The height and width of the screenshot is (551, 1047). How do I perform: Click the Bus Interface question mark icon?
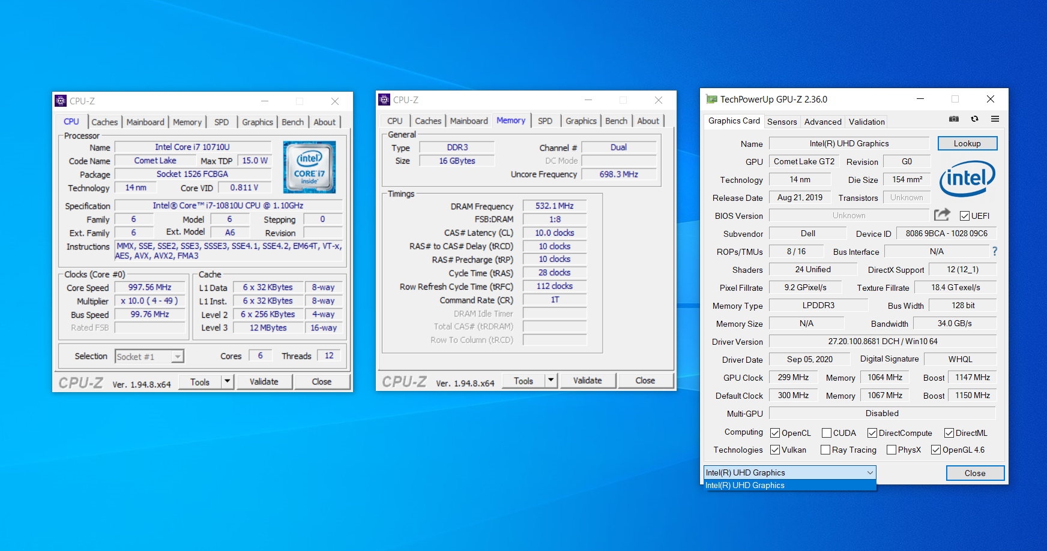point(995,251)
